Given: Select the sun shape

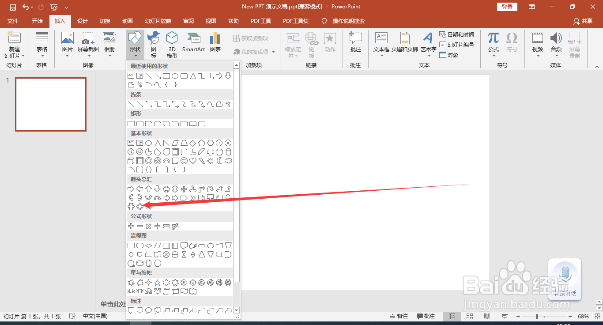Looking at the screenshot, I should point(211,161).
